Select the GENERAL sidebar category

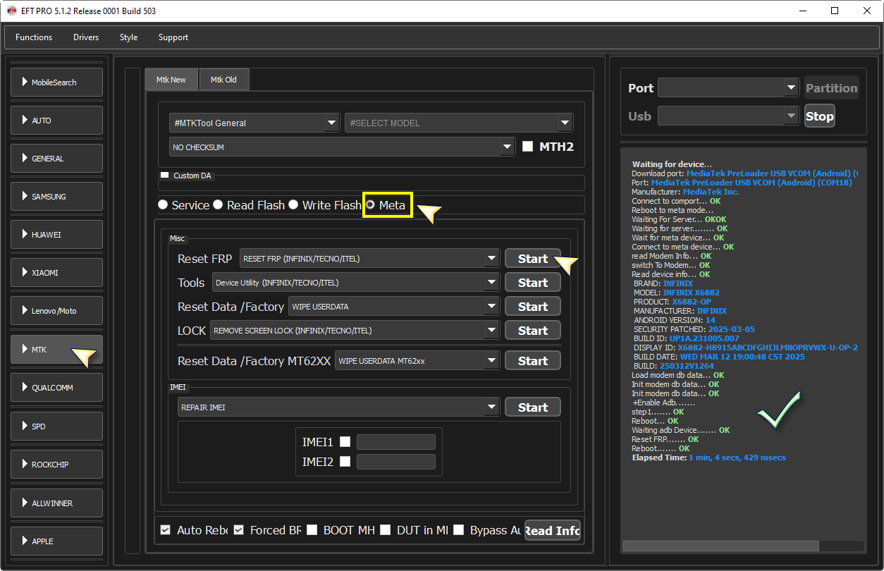(57, 159)
